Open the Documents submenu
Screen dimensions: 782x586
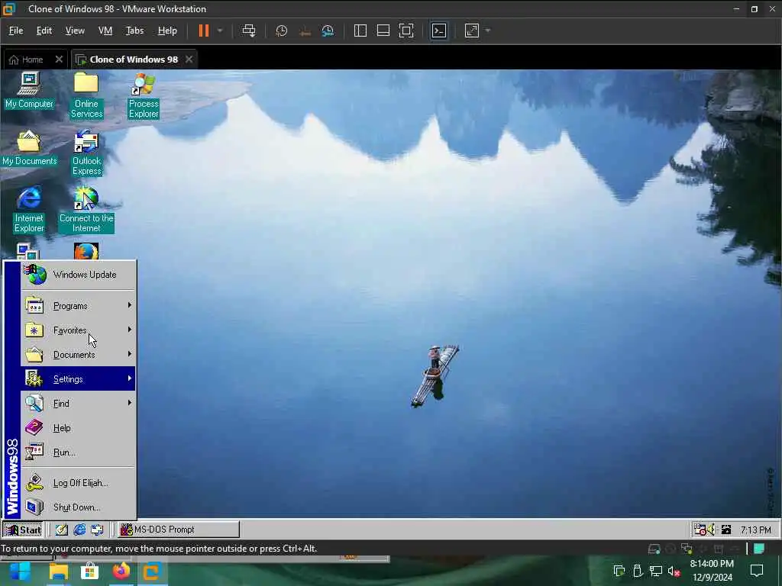coord(78,354)
